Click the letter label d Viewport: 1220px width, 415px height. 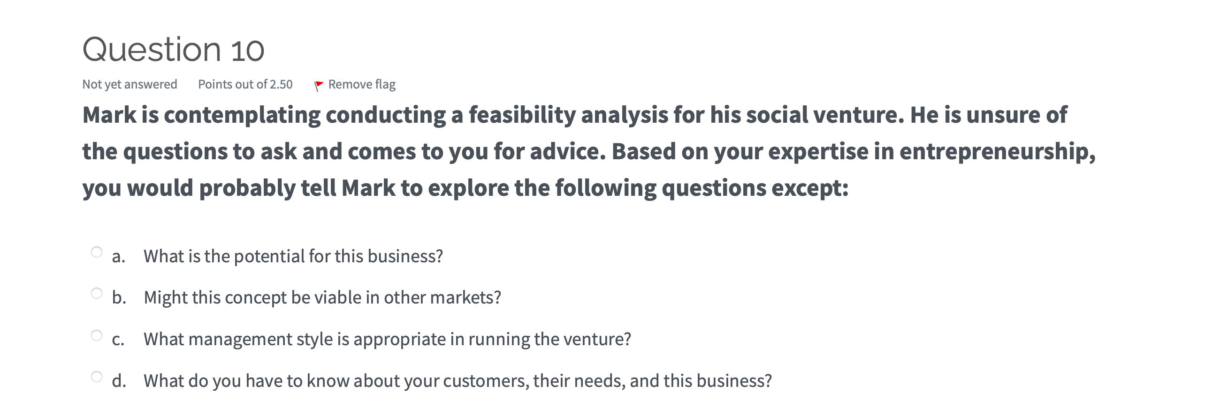(x=119, y=379)
